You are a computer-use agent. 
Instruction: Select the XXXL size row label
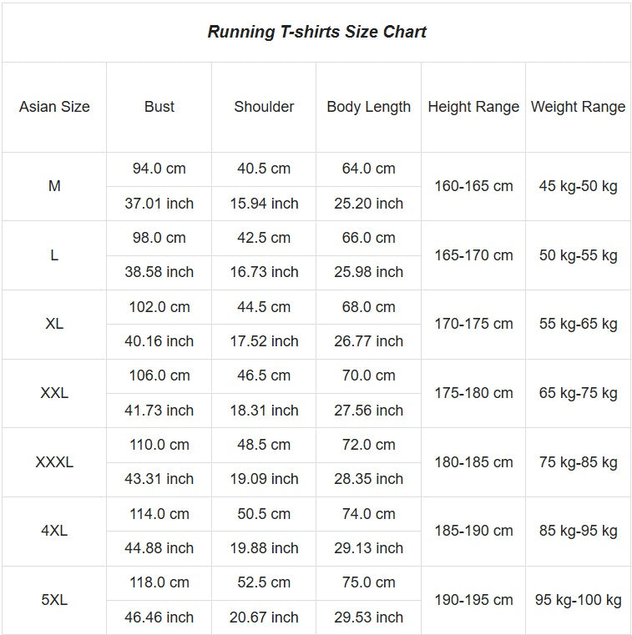(54, 462)
